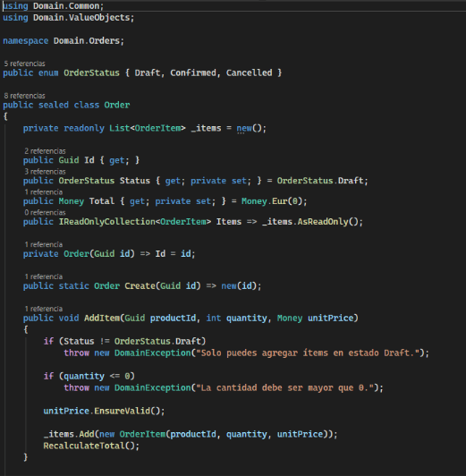This screenshot has height=476, width=466.
Task: Click the 'Confirmed' enum member
Action: (193, 72)
